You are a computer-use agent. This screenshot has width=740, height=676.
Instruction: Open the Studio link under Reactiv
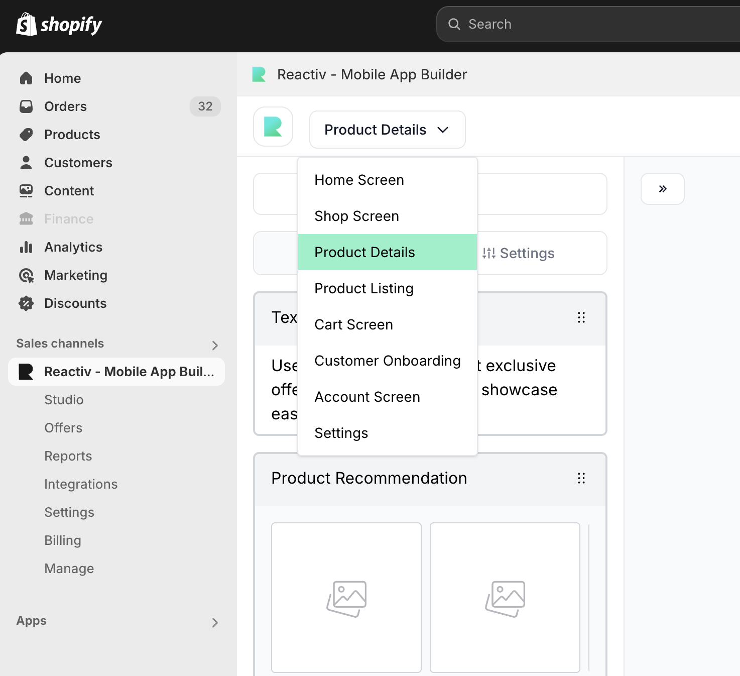64,400
